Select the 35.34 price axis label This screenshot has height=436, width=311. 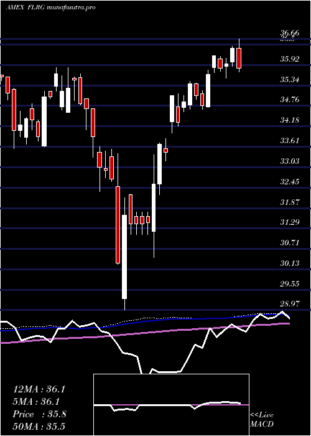290,80
